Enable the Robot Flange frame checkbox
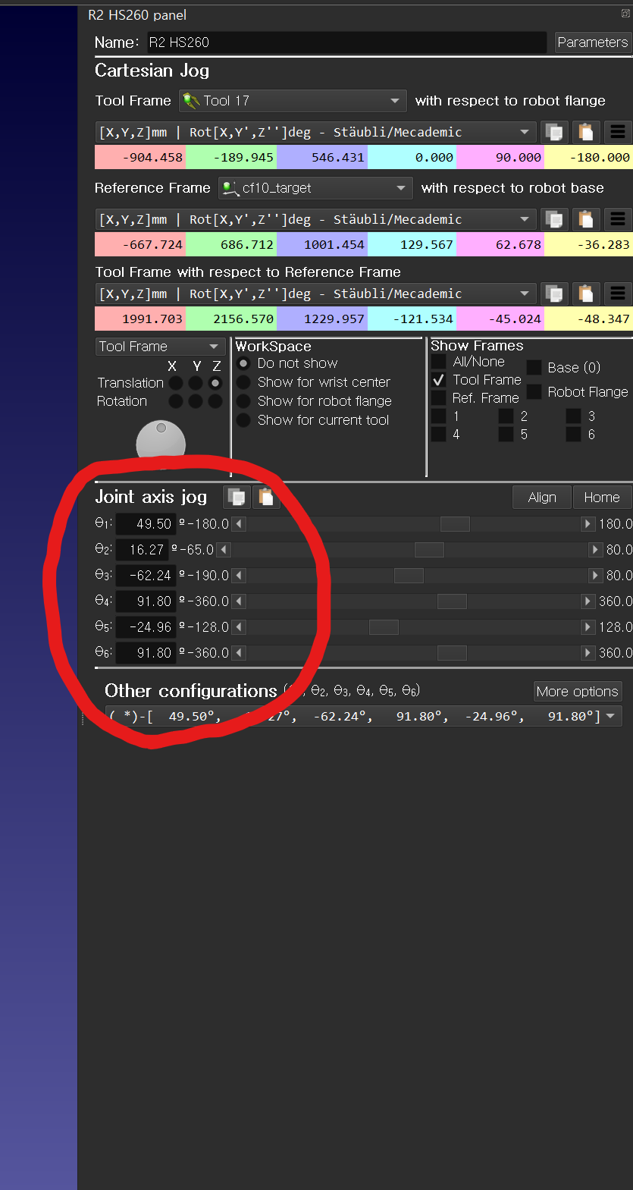Viewport: 633px width, 1190px height. [534, 391]
